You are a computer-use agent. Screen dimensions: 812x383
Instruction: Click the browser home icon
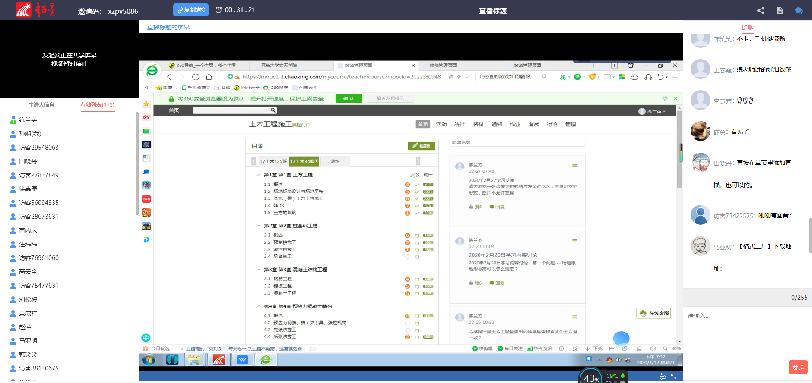click(x=209, y=77)
